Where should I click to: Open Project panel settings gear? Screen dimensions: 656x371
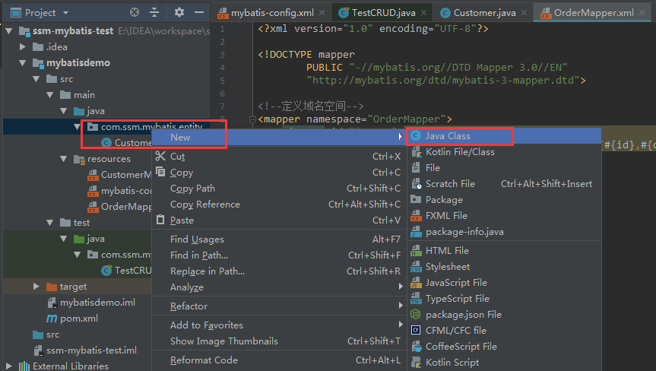click(179, 13)
